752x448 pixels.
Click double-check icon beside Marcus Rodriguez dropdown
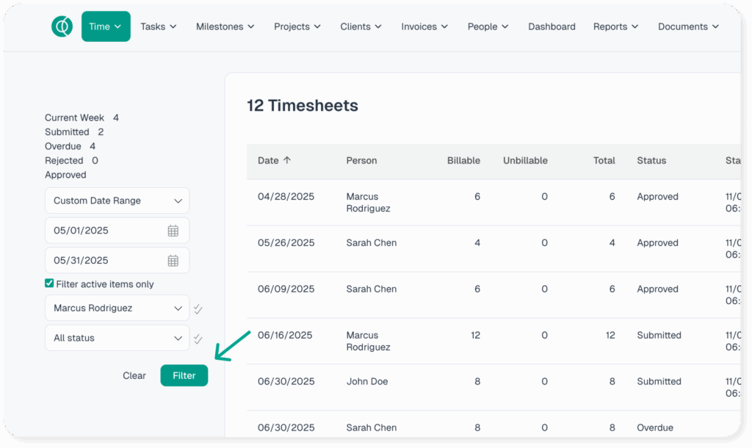pyautogui.click(x=198, y=309)
